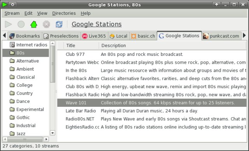The width and height of the screenshot is (249, 151).
Task: Switch to the basic.ch tab
Action: pos(143,36)
